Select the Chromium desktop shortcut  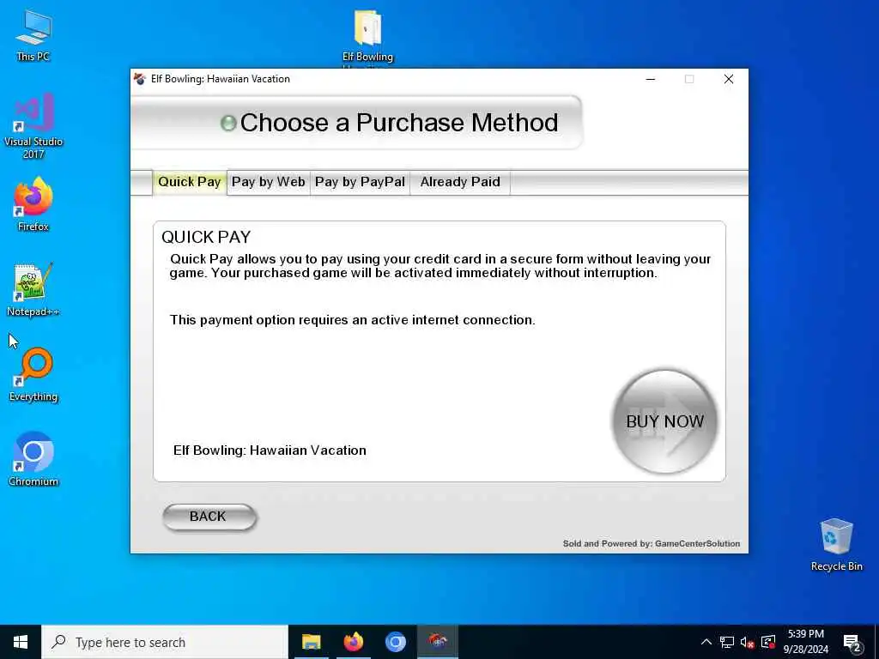pos(33,459)
